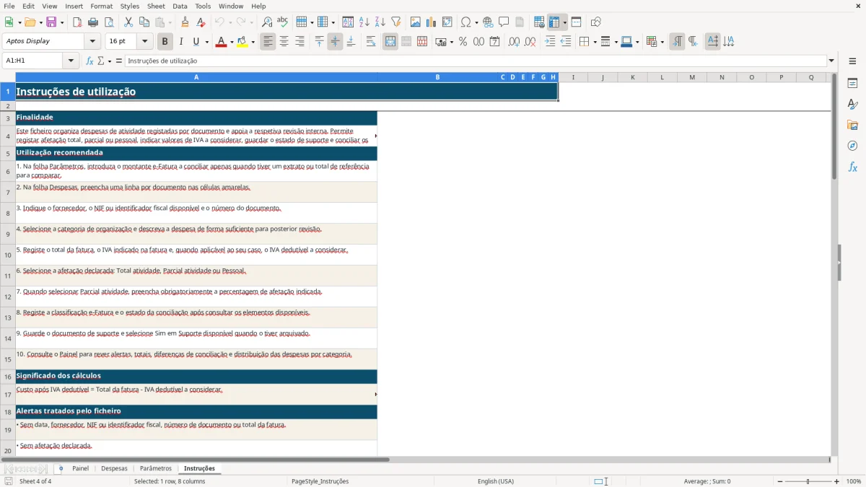The width and height of the screenshot is (866, 487).
Task: Open Function Wizard fx icon
Action: click(89, 61)
